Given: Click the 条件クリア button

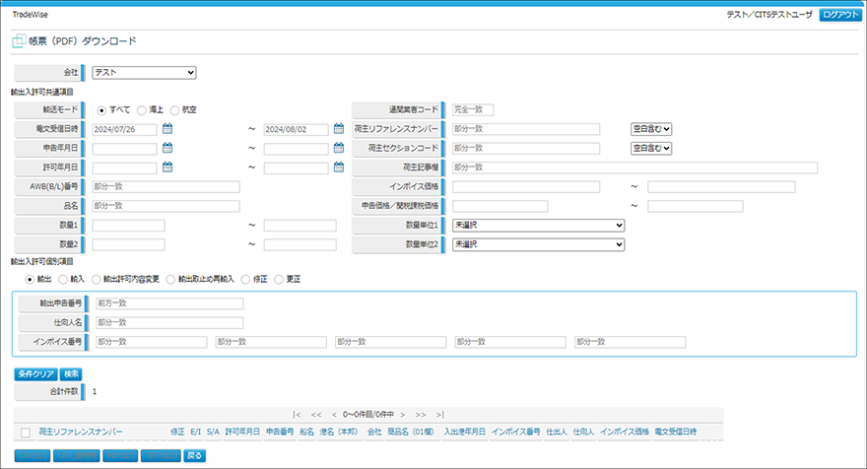Looking at the screenshot, I should tap(34, 374).
